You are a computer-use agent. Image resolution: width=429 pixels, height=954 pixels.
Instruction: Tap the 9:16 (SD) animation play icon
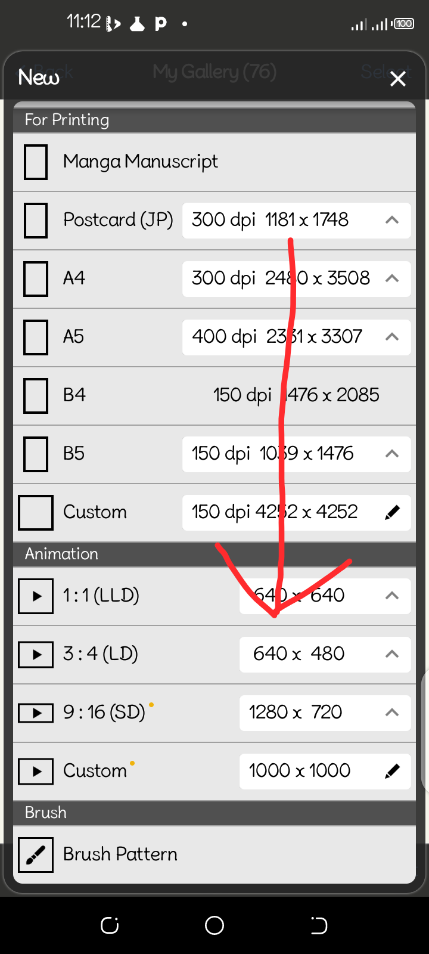[x=36, y=713]
